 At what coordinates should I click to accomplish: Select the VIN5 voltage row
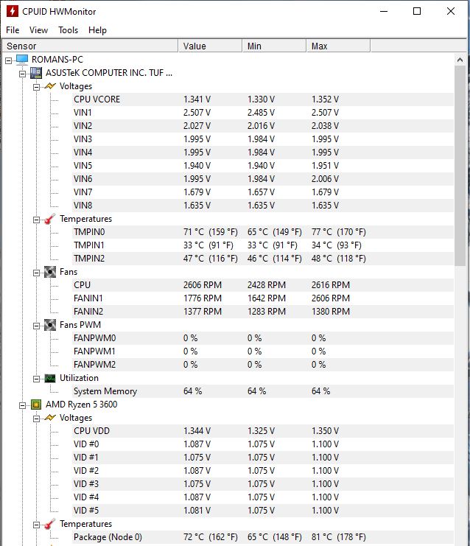coord(263,166)
